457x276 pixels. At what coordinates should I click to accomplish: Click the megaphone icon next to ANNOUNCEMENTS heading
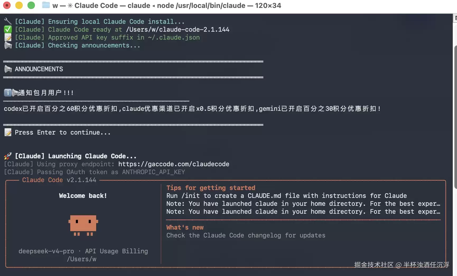pos(8,69)
